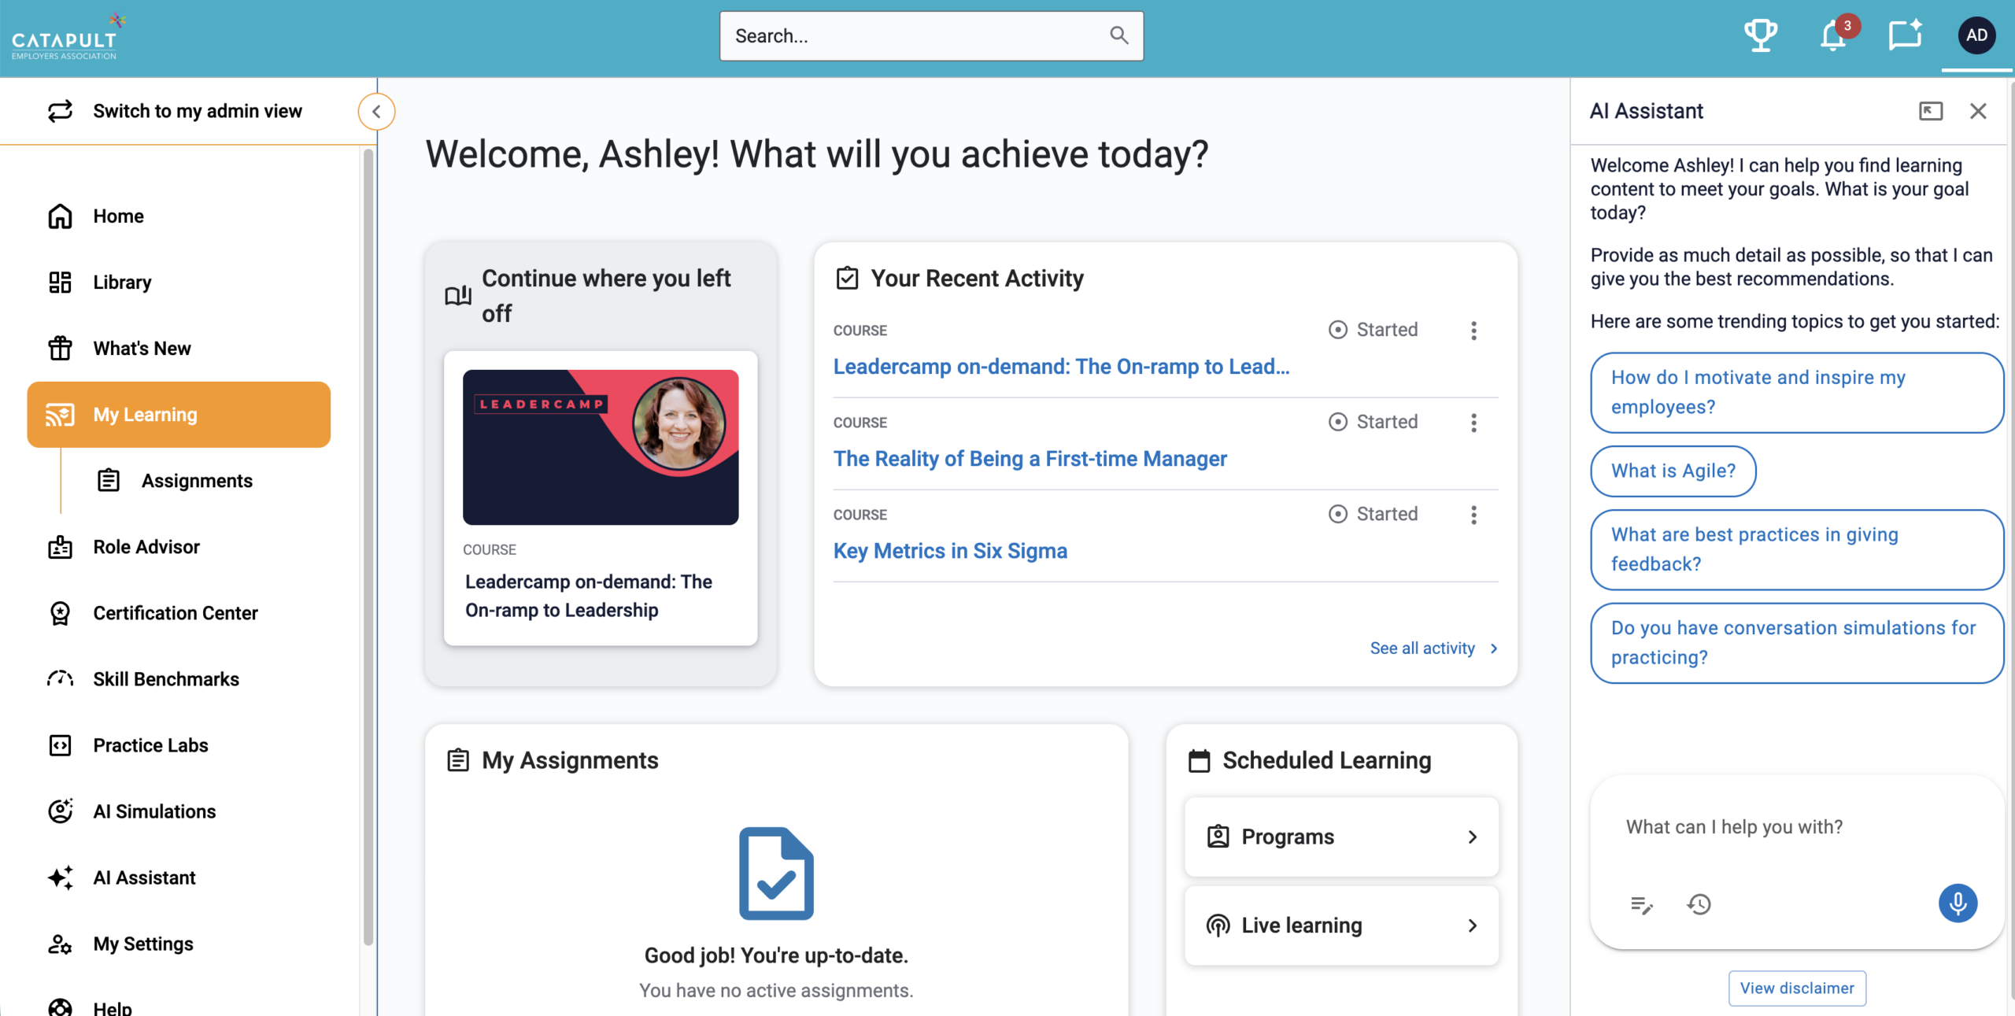
Task: Open chat history clock icon
Action: (x=1699, y=904)
